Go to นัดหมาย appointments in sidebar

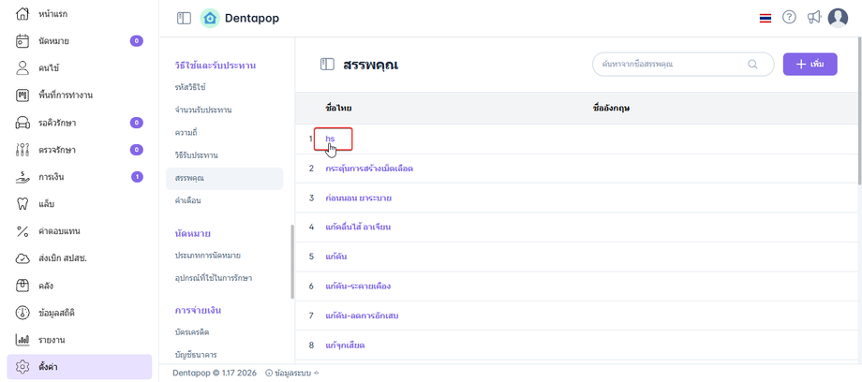pos(53,41)
